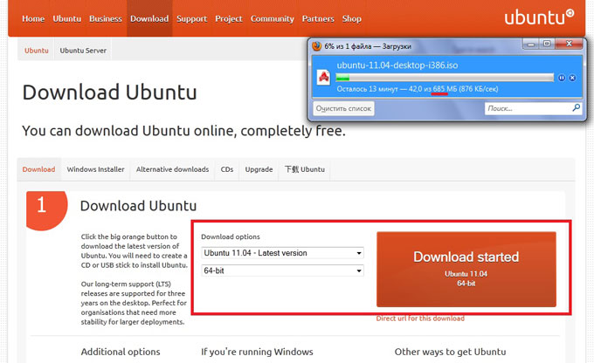
Task: Switch to the Alternative downloads tab
Action: 172,169
